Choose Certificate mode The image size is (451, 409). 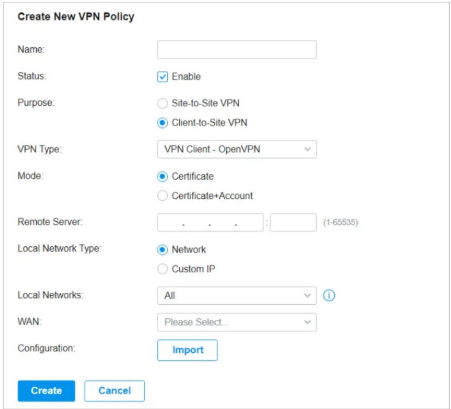tap(163, 176)
